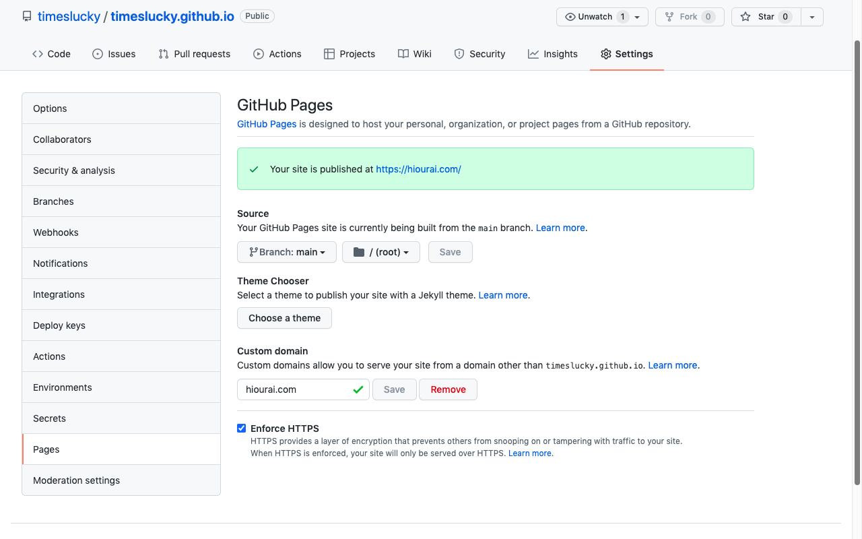The image size is (862, 539).
Task: Open Notifications settings in sidebar
Action: pyautogui.click(x=121, y=263)
